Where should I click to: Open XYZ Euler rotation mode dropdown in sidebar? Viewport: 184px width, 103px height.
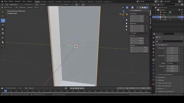pyautogui.click(x=139, y=33)
